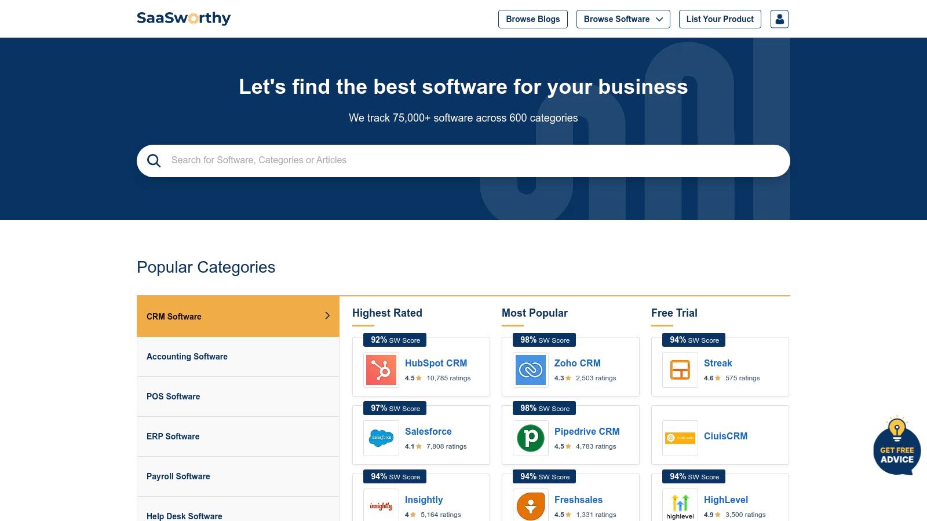The width and height of the screenshot is (927, 521).
Task: Select Accounting Software category
Action: point(187,357)
